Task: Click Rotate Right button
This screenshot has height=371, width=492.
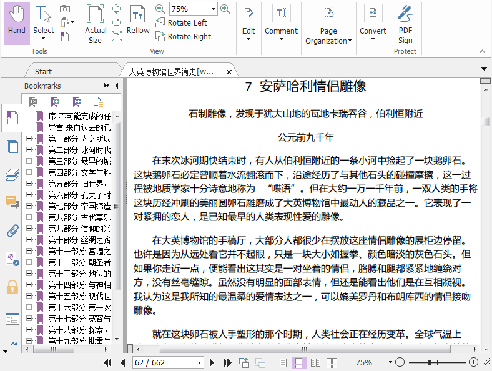Action: 183,37
